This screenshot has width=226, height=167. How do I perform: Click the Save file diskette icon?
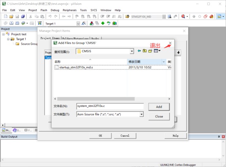coord(17,17)
